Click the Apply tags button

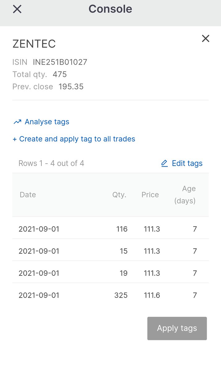177,328
